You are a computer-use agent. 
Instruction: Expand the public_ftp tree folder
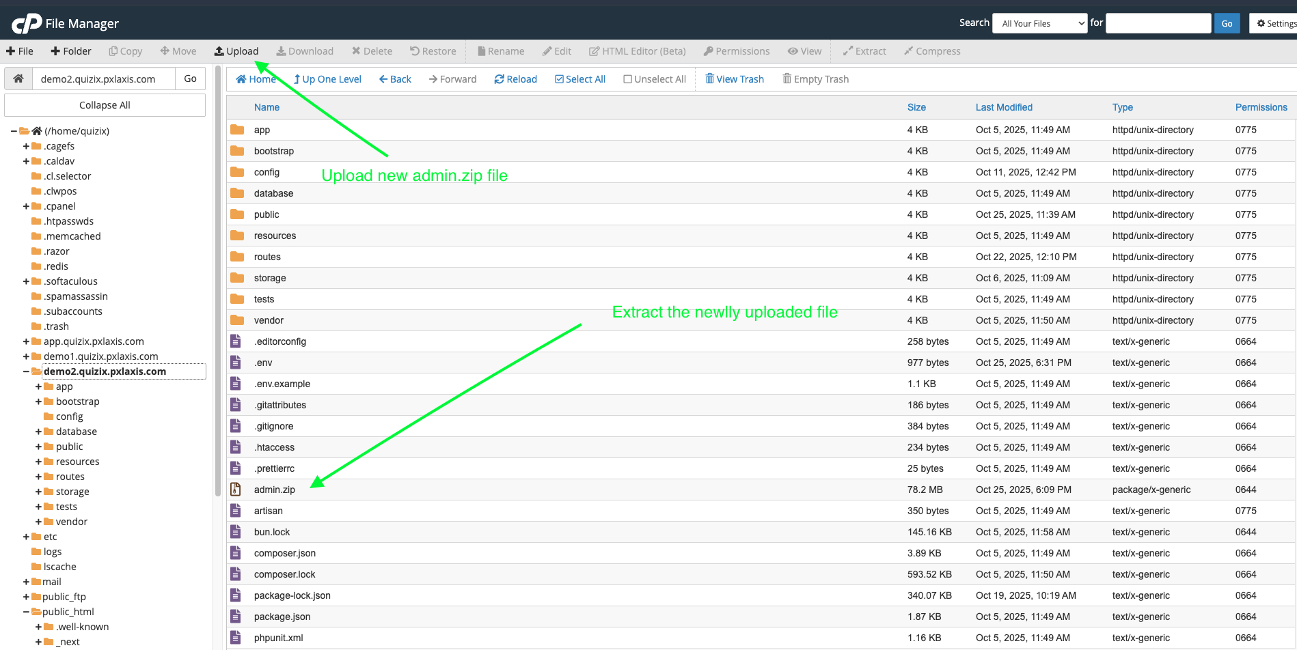click(x=26, y=597)
